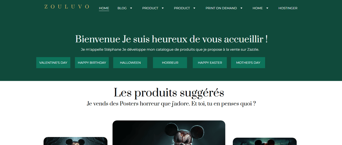
Task: Click the ZOULUVO site logo
Action: 66,7
